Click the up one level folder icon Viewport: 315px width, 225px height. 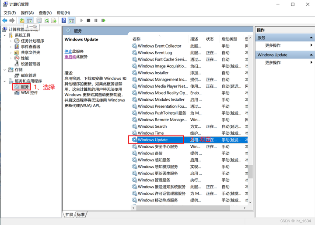click(x=22, y=20)
